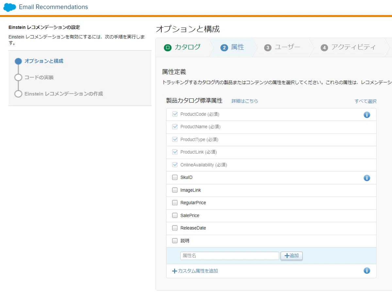This screenshot has height=293, width=392.
Task: Click plus icon next to カスタム属性を追加
Action: tap(174, 271)
